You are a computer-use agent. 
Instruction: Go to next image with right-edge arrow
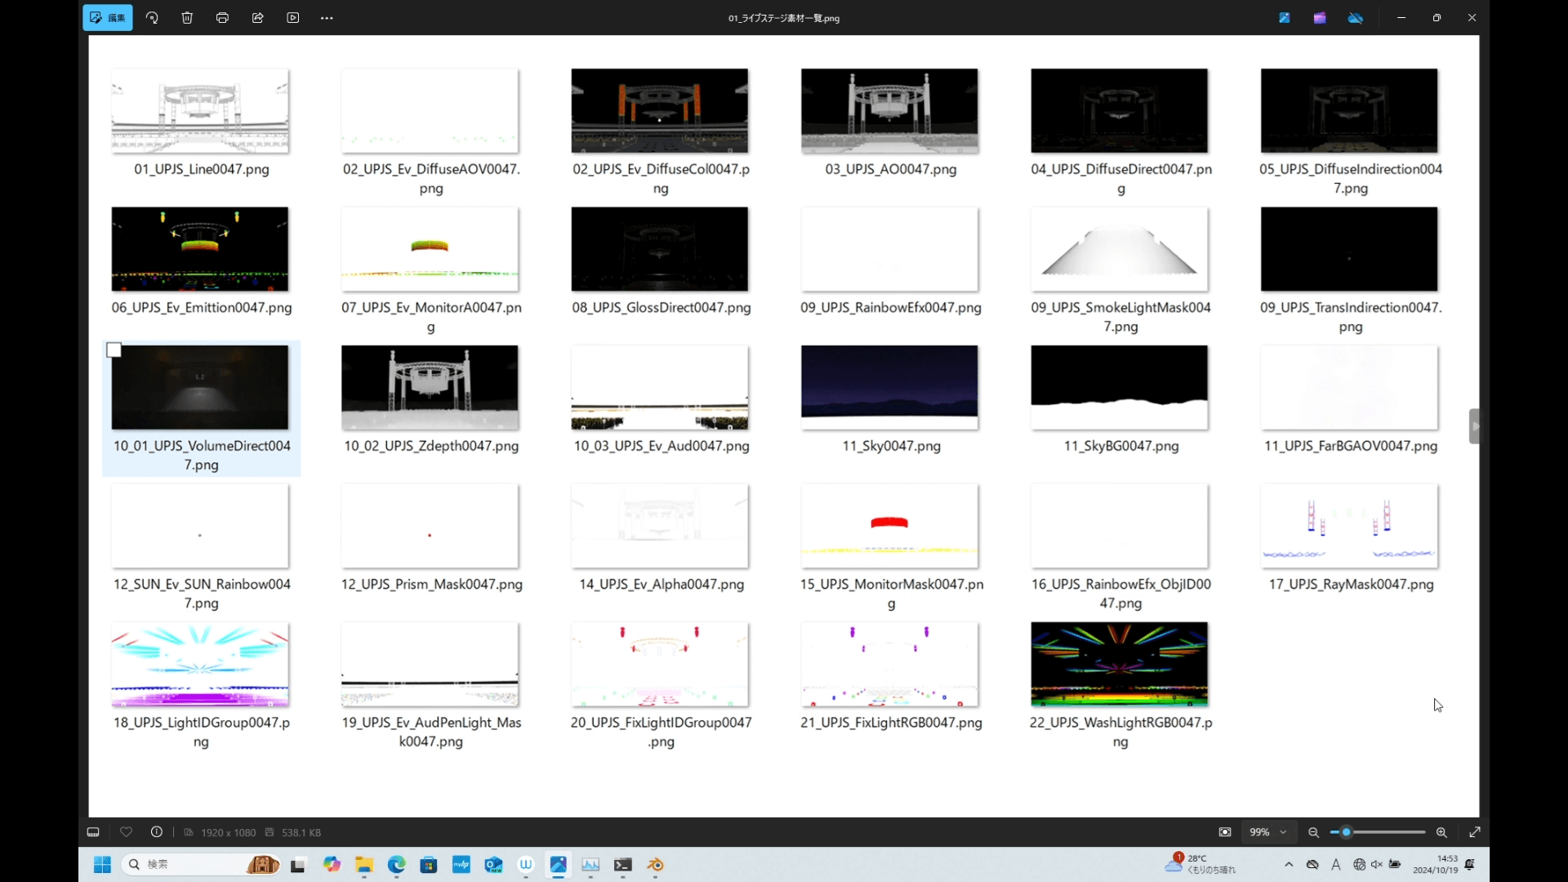point(1474,426)
